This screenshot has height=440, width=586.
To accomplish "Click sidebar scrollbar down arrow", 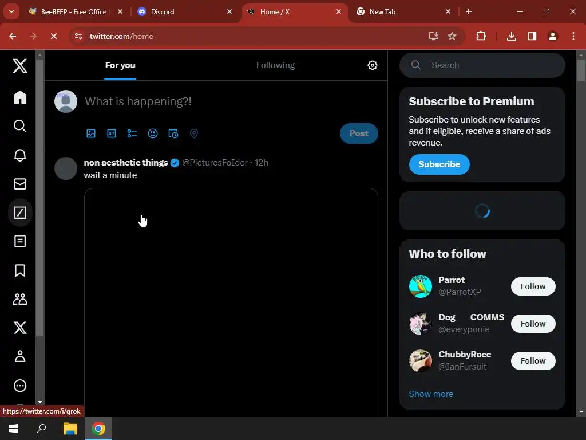I will (39, 402).
